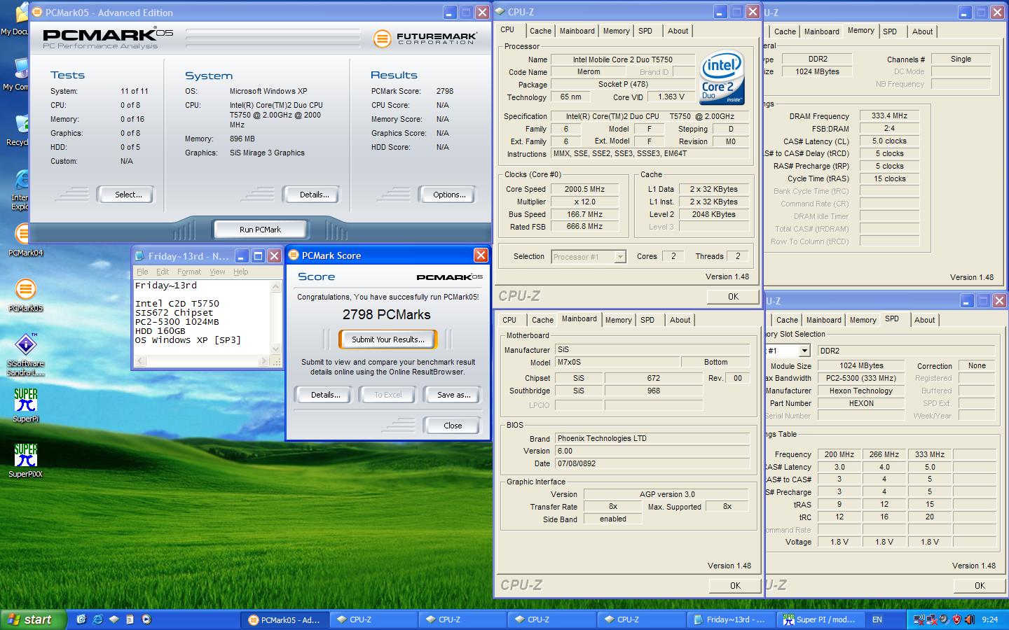1009x630 pixels.
Task: Open Memory tab in top CPU-Z window
Action: [x=617, y=31]
